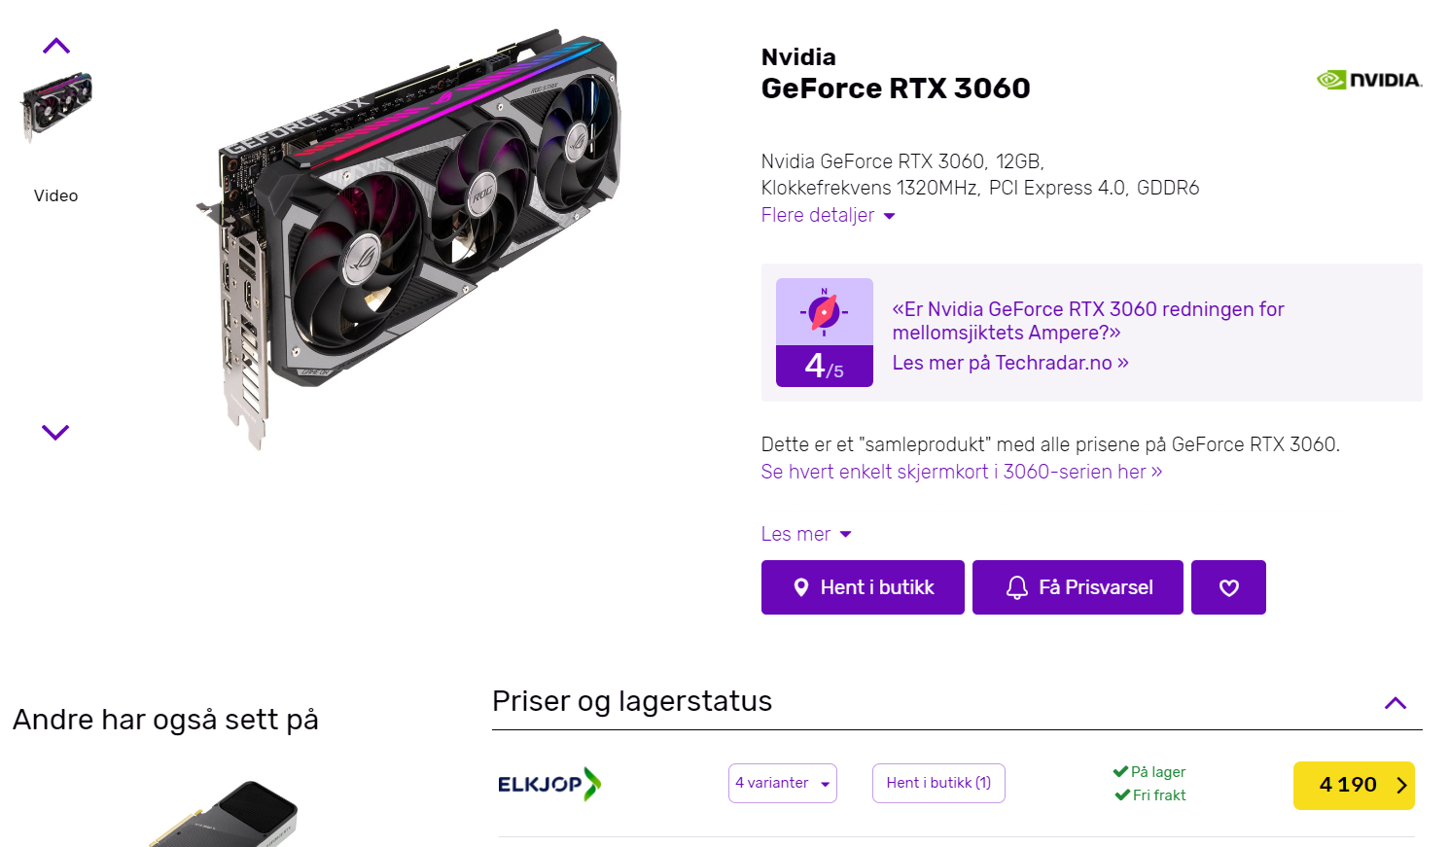
Task: Click the heart favorite button
Action: point(1228,587)
